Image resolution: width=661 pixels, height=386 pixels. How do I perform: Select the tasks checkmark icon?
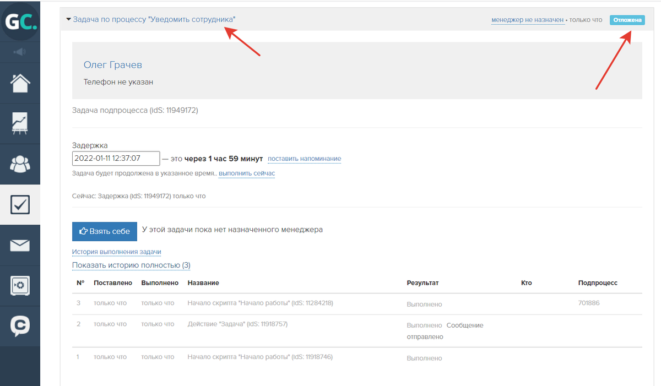pyautogui.click(x=20, y=204)
